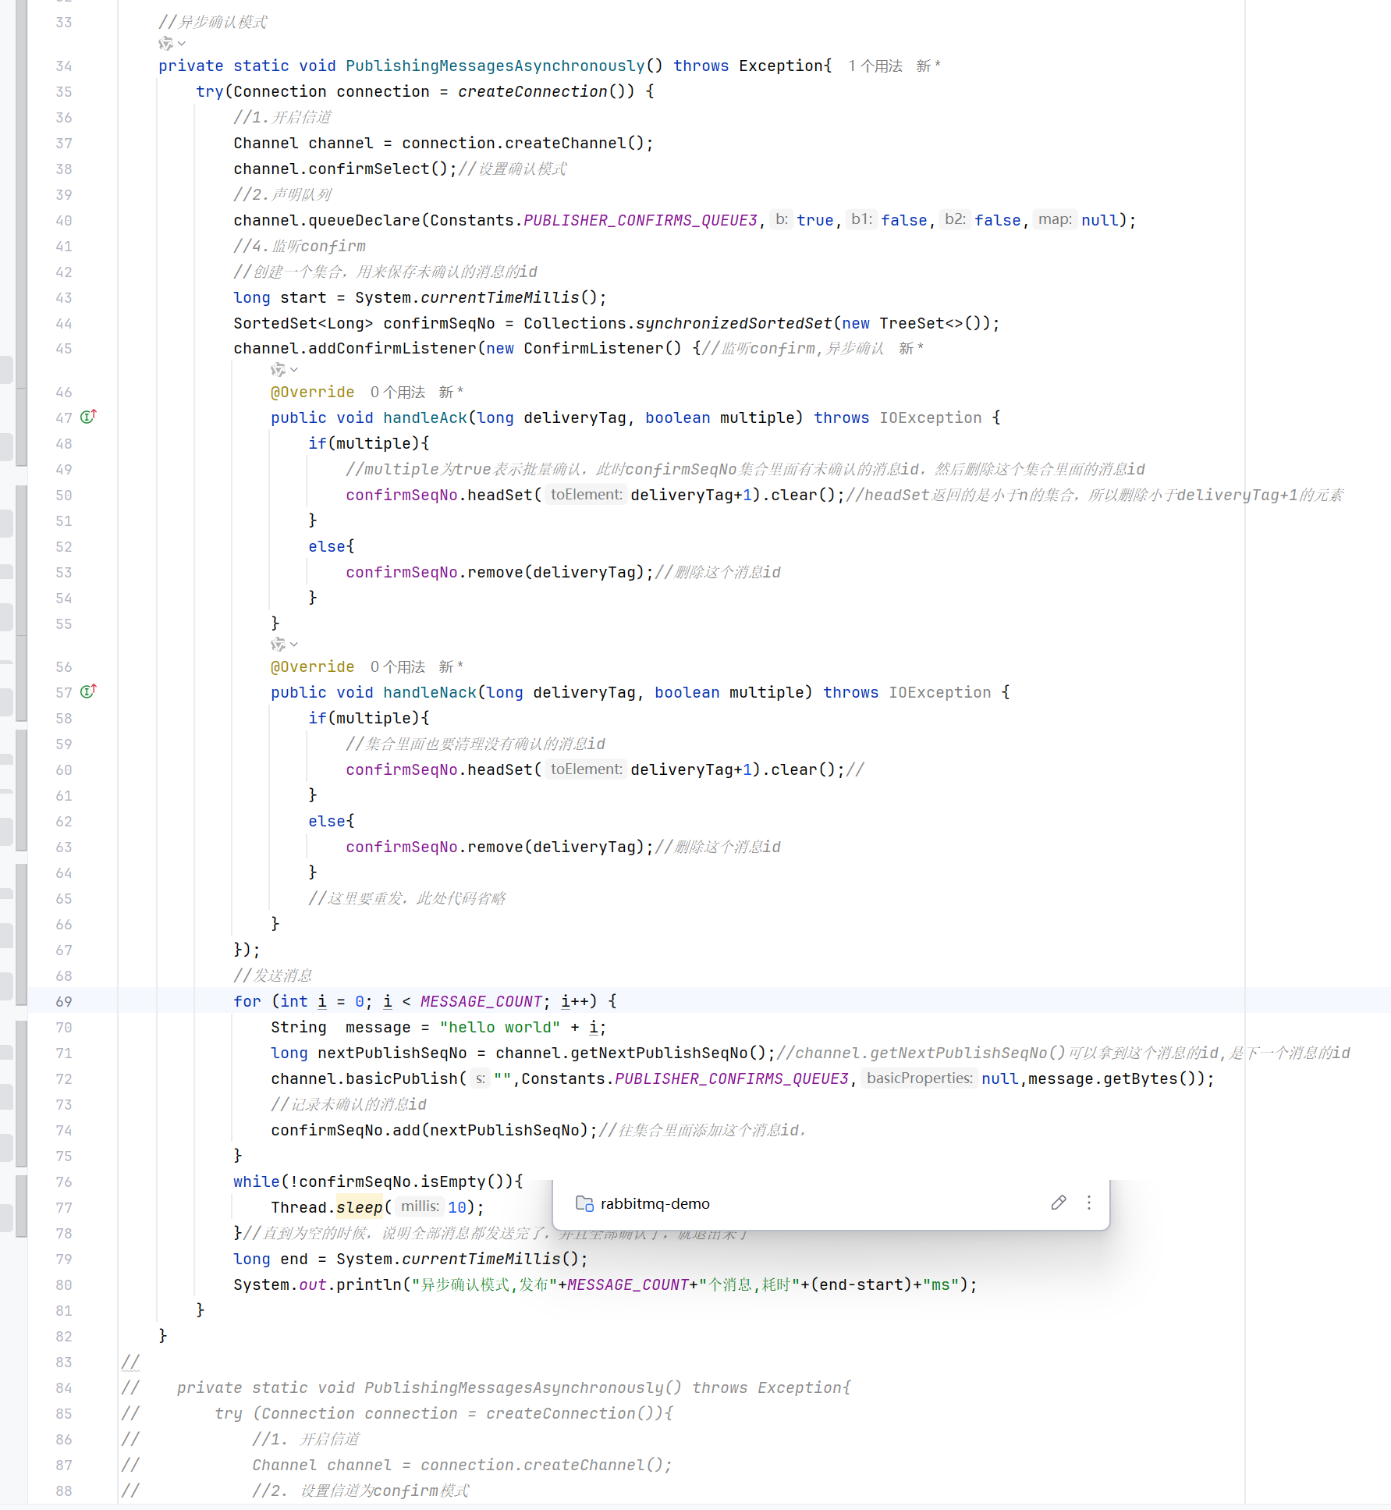Open the AI actions icon above handleNack's @Override
1391x1510 pixels.
point(278,645)
